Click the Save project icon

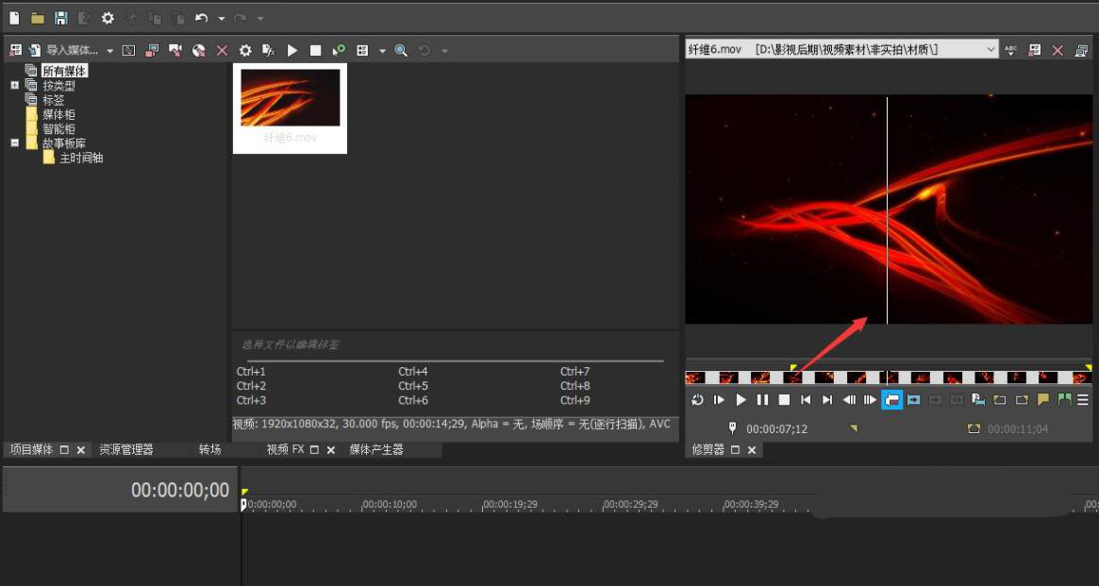(x=59, y=17)
